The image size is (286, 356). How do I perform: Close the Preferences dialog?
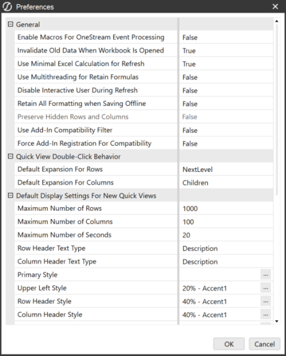(275, 7)
